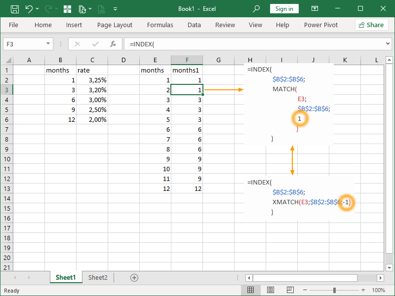The image size is (395, 296).
Task: Click the zoom slider handle
Action: point(335,291)
